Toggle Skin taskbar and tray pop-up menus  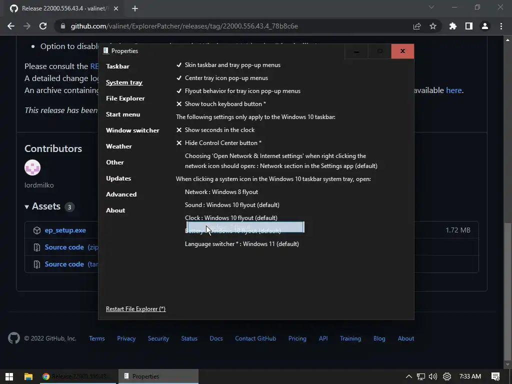pyautogui.click(x=228, y=65)
